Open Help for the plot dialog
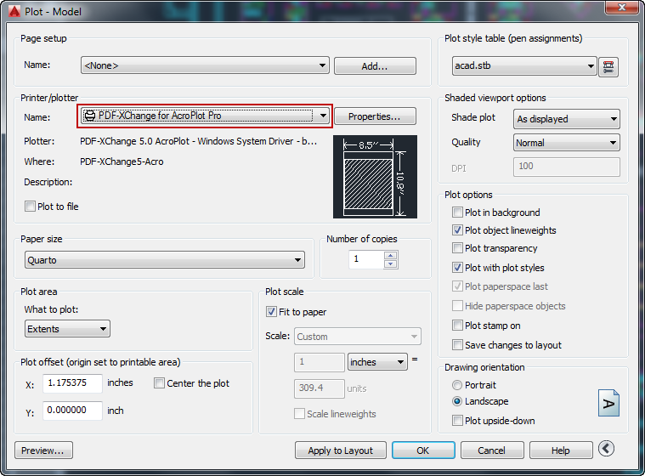The height and width of the screenshot is (476, 645). [561, 450]
